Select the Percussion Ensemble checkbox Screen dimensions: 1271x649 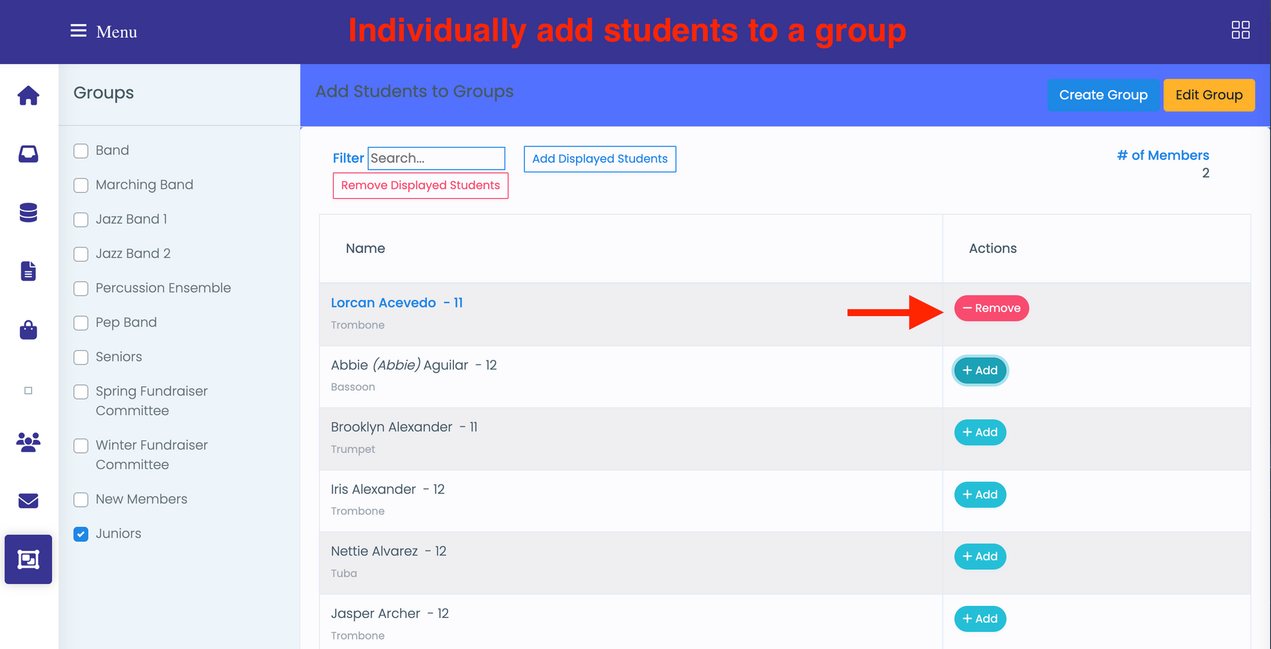(81, 288)
